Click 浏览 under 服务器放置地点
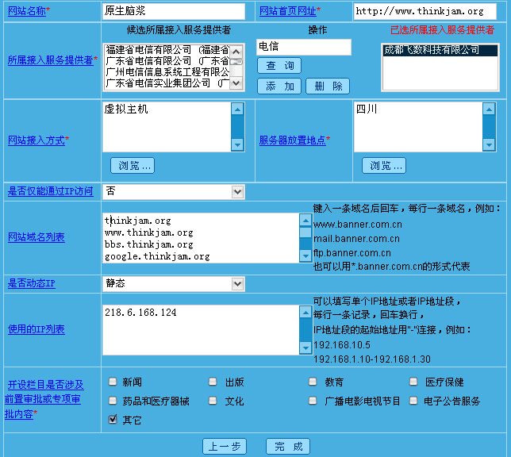Image resolution: width=511 pixels, height=457 pixels. pyautogui.click(x=383, y=166)
